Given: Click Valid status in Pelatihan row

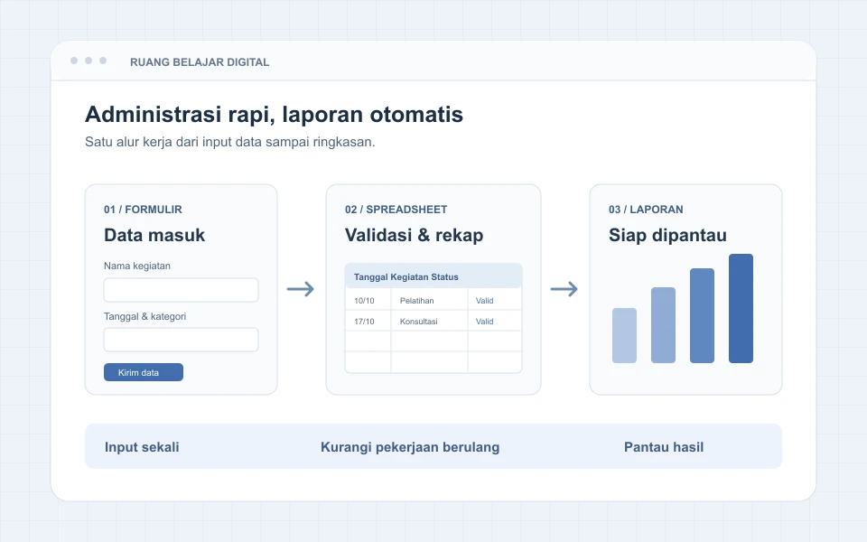Looking at the screenshot, I should (x=484, y=300).
